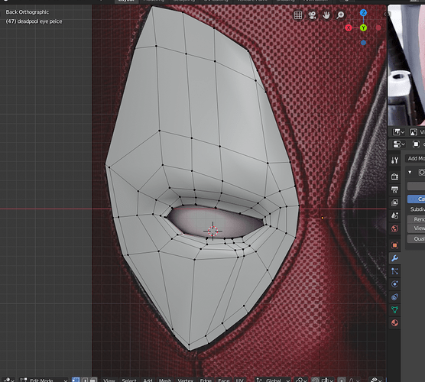Click the '(47) deadpool eye peice' label
This screenshot has height=382, width=425.
pos(34,21)
